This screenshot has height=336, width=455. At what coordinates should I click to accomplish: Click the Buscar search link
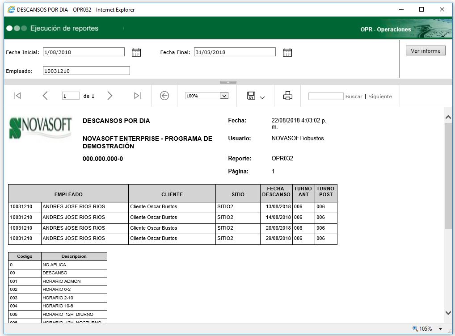click(x=354, y=97)
